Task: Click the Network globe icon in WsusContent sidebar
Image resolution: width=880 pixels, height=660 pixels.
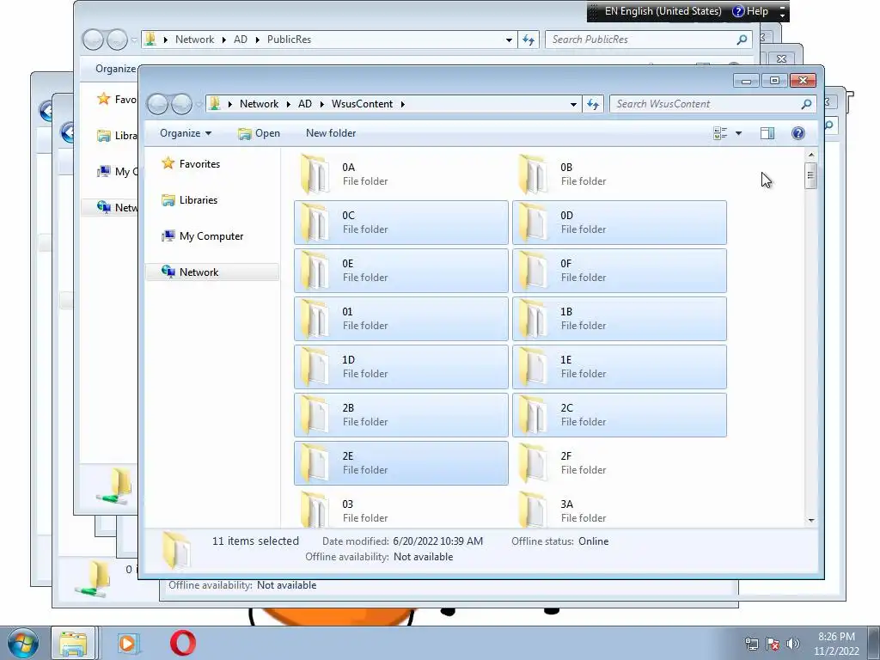Action: point(168,272)
